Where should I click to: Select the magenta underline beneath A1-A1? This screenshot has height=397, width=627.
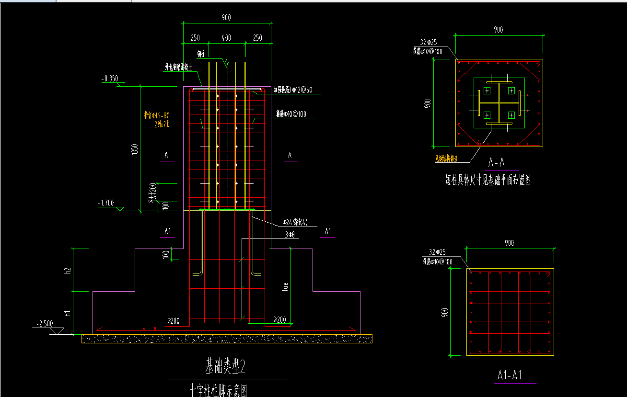[515, 383]
